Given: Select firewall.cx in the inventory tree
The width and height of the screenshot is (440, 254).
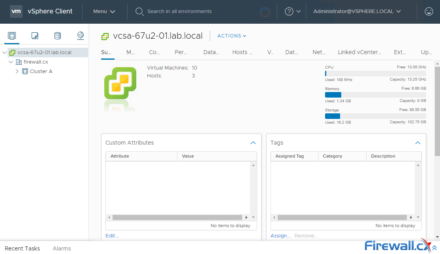Looking at the screenshot, I should (36, 62).
